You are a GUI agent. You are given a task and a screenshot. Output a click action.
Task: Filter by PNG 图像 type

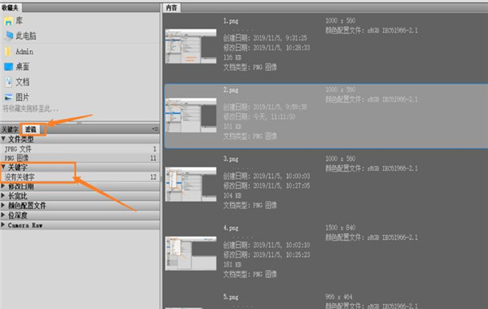pos(80,158)
